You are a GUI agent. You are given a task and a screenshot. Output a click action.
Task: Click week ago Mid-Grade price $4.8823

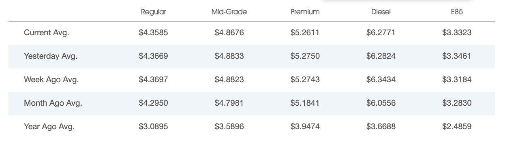click(x=229, y=80)
